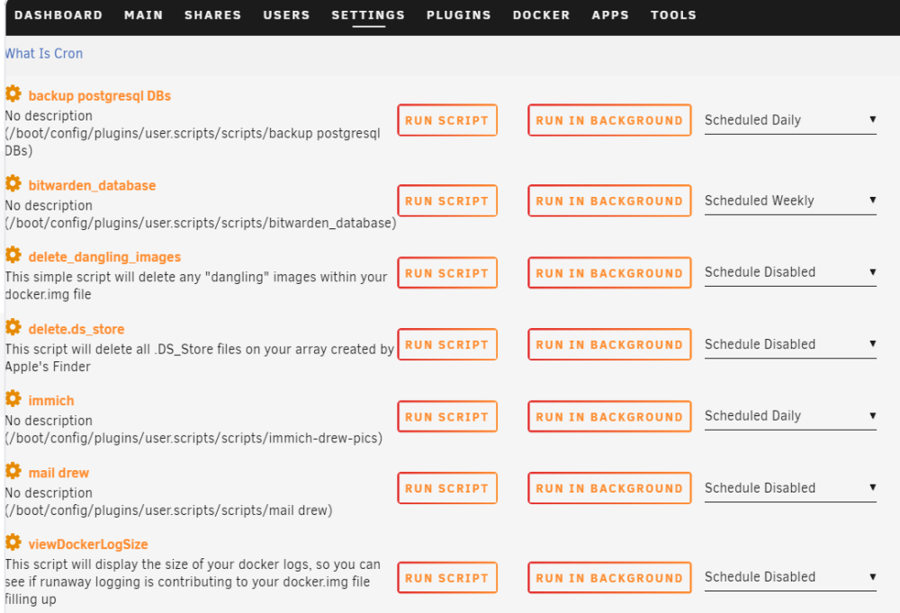Run bitwarden_database in background
Image resolution: width=900 pixels, height=613 pixels.
pyautogui.click(x=609, y=200)
